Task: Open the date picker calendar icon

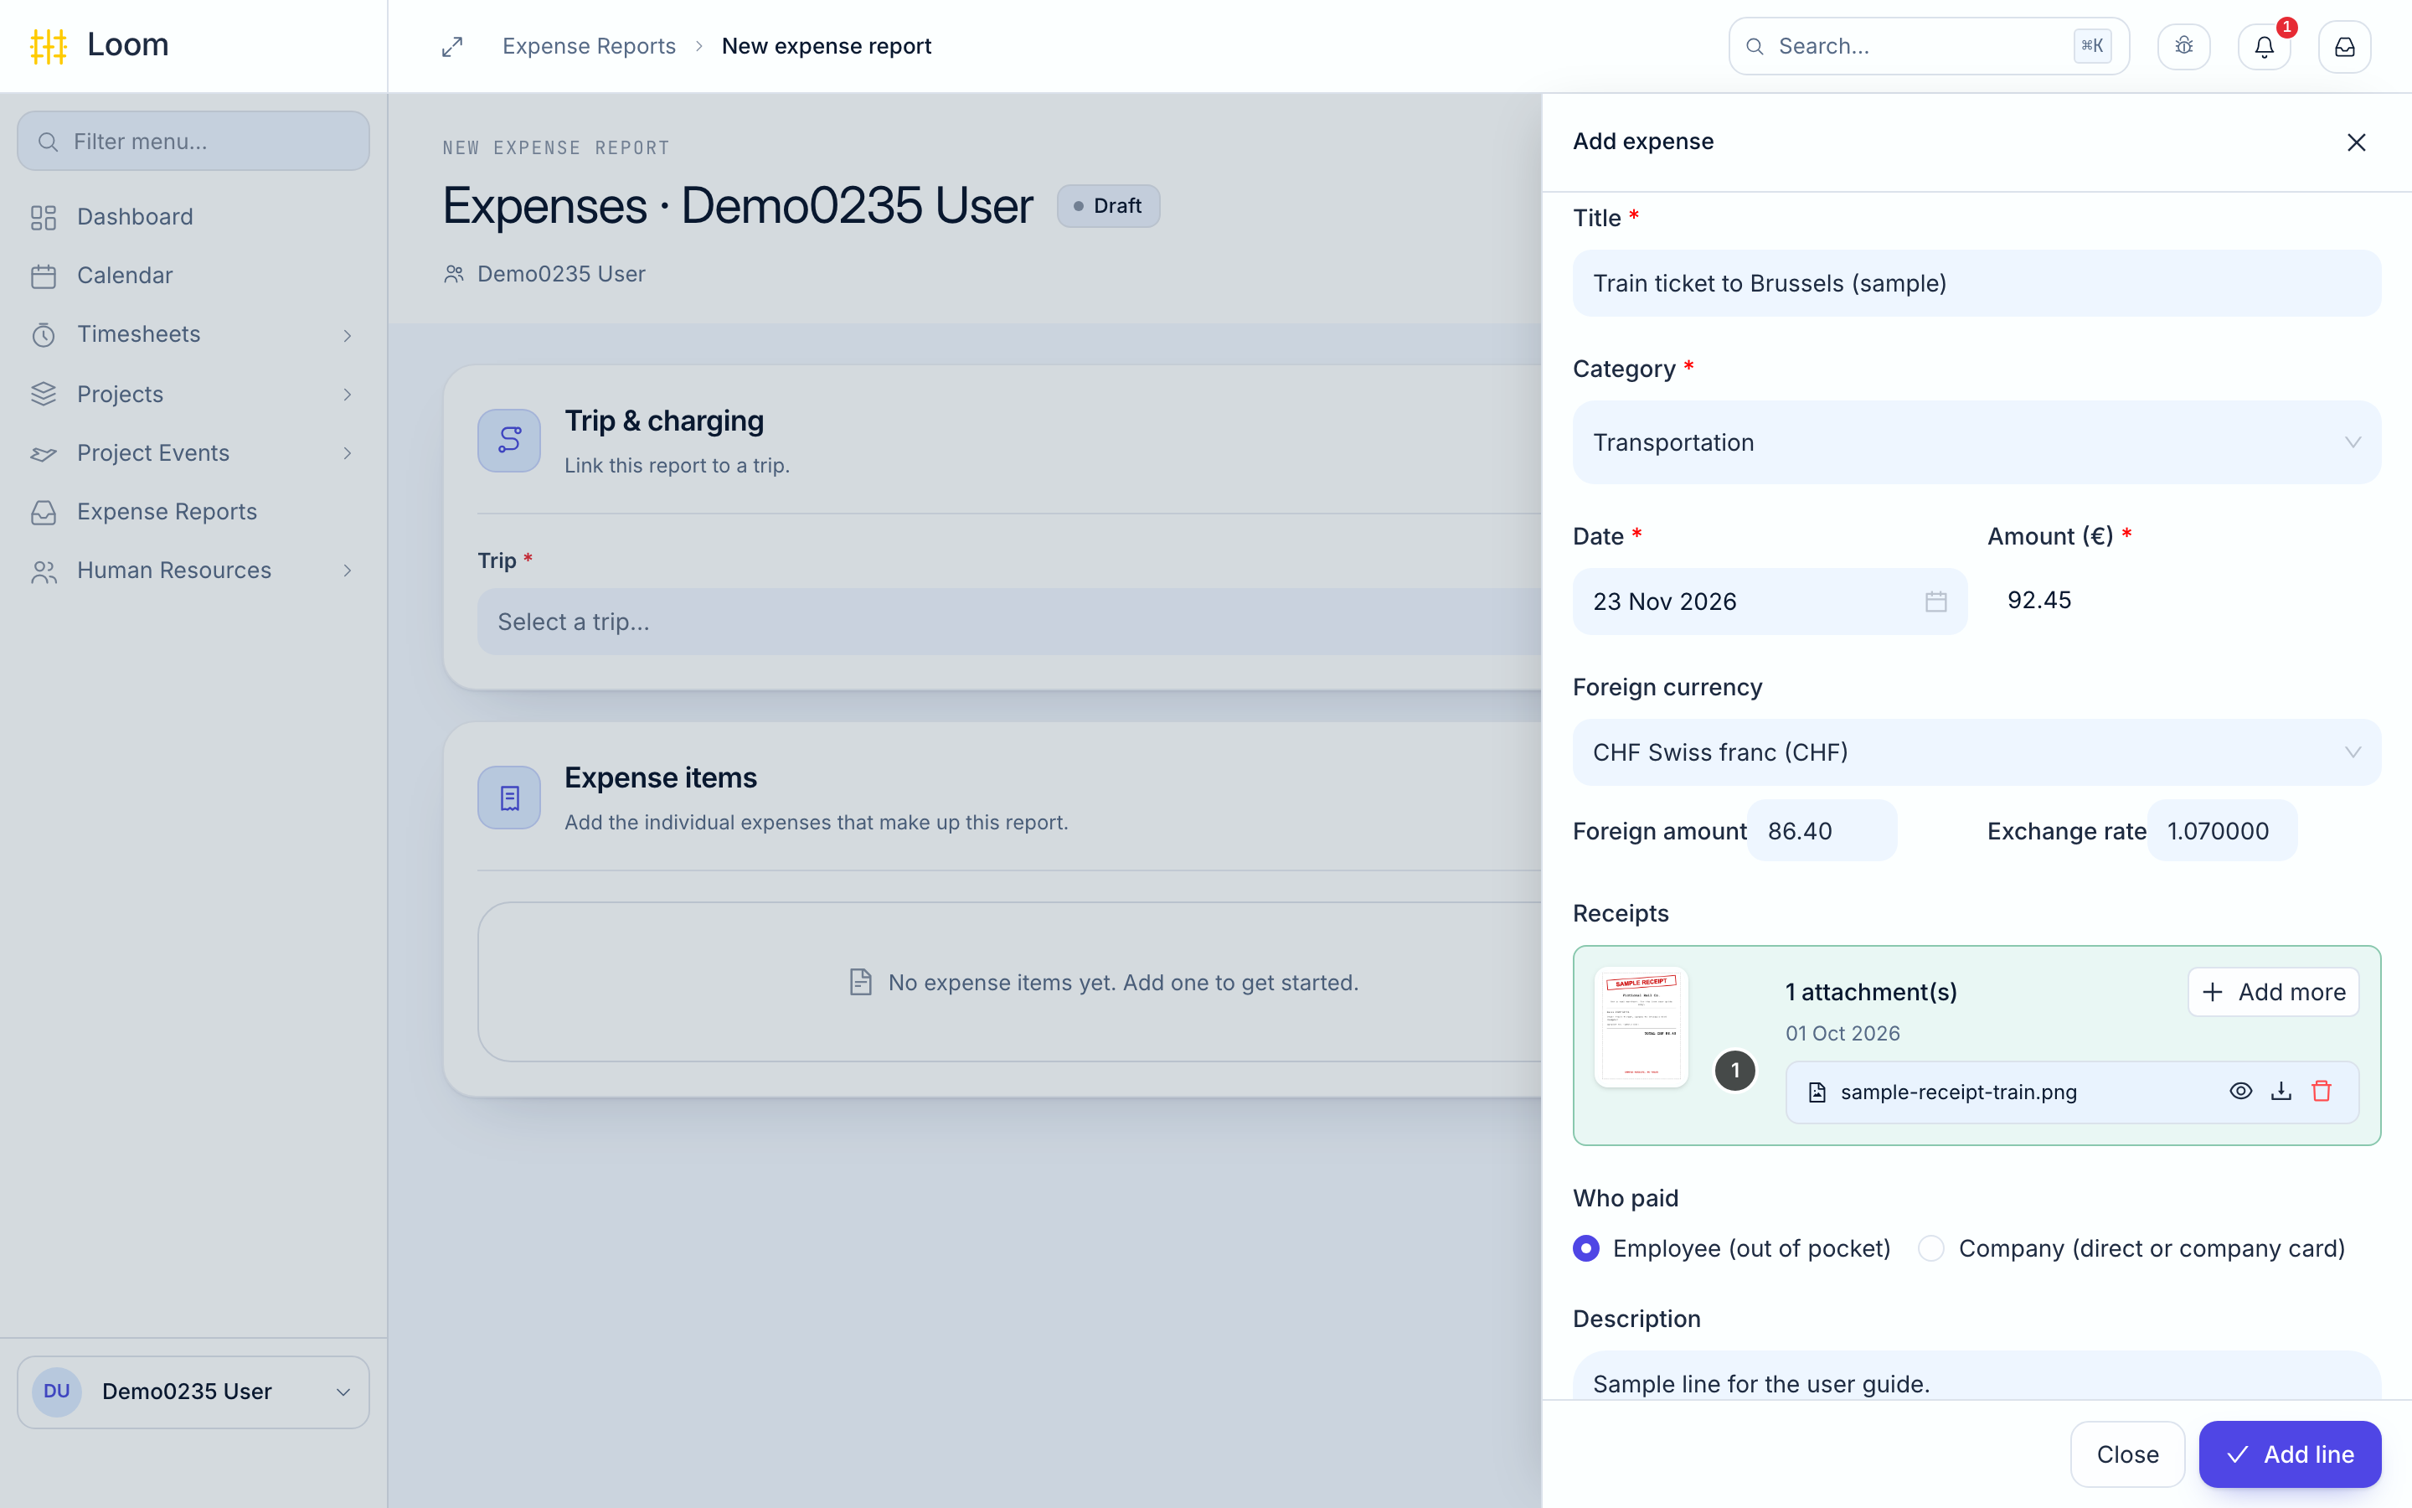Action: coord(1935,602)
